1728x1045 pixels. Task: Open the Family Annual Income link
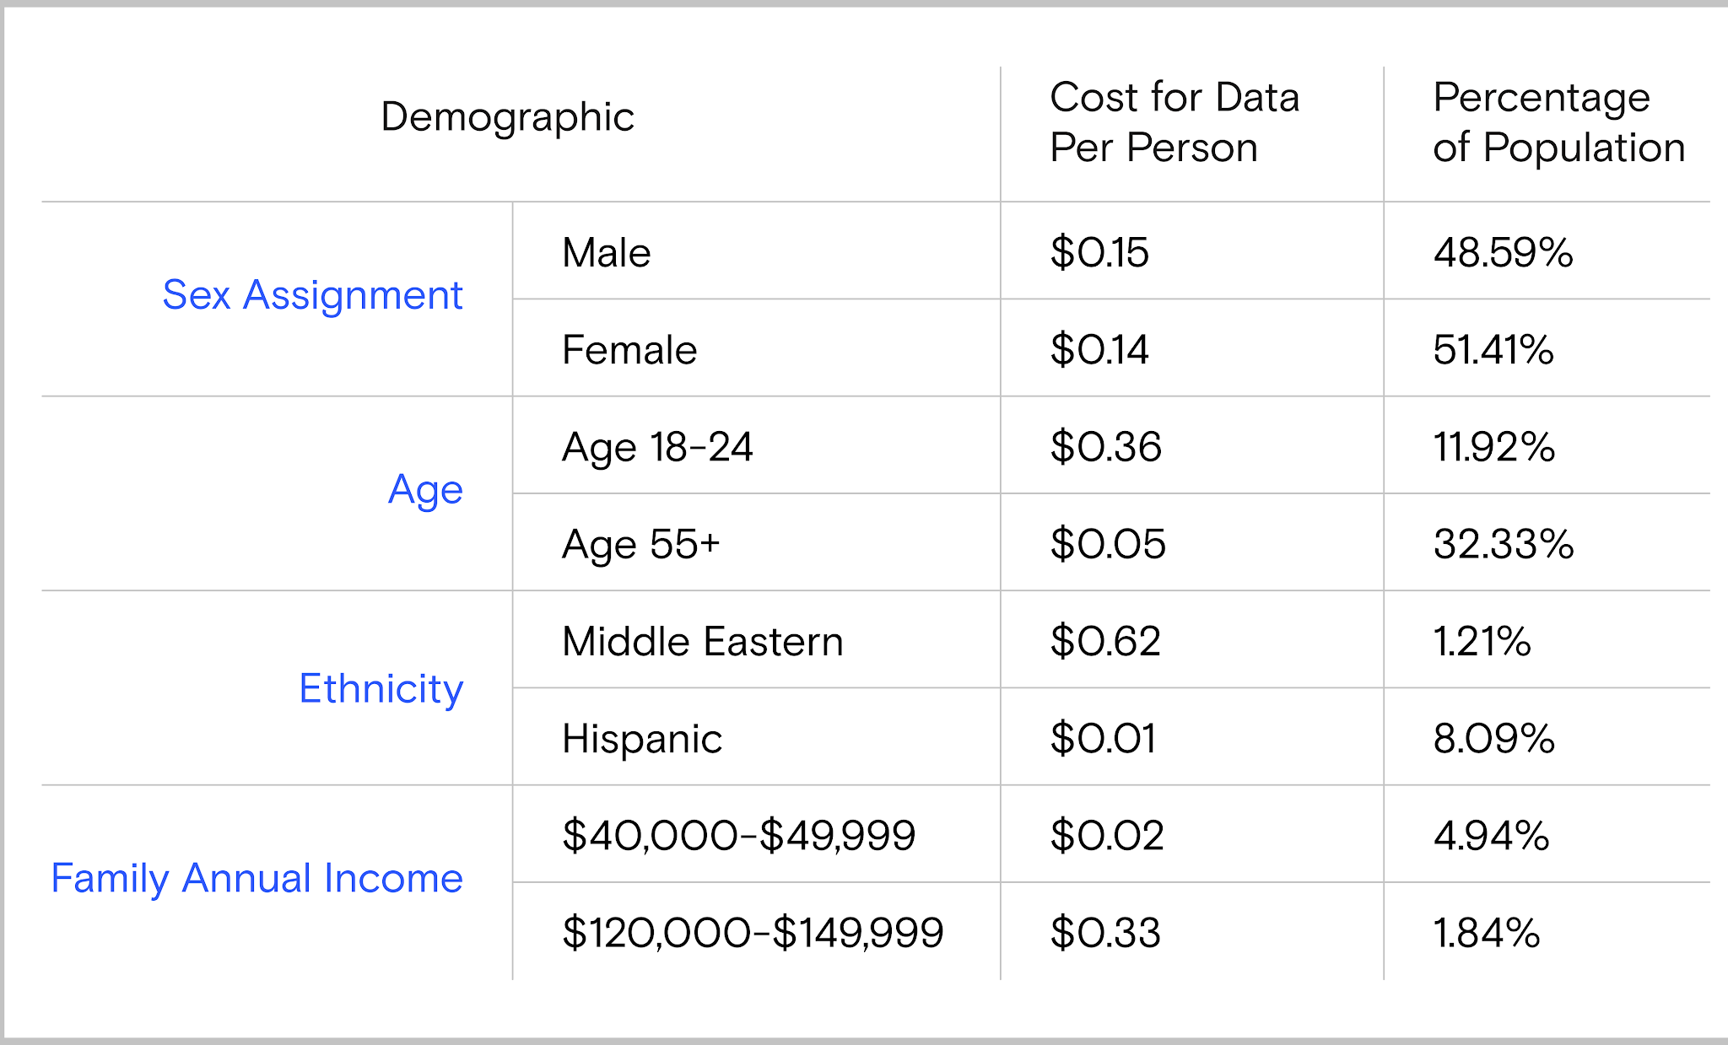point(257,878)
